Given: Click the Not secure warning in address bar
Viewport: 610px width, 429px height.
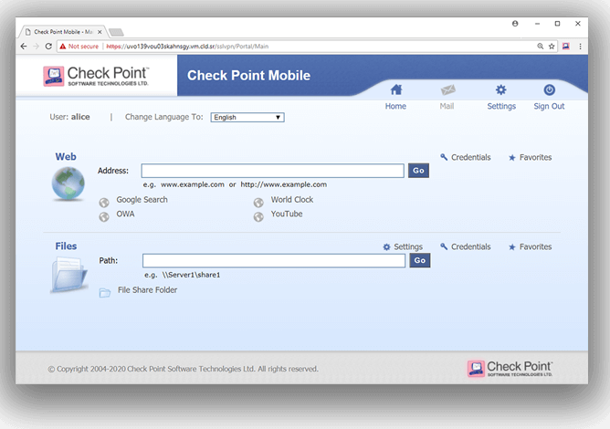Looking at the screenshot, I should [79, 46].
